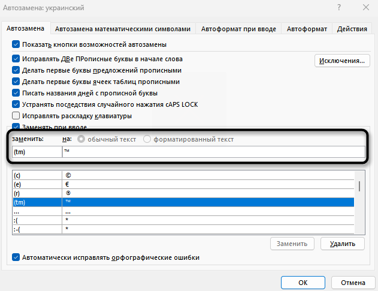Switch to the Автоформат tab
378x291 pixels.
click(x=307, y=29)
